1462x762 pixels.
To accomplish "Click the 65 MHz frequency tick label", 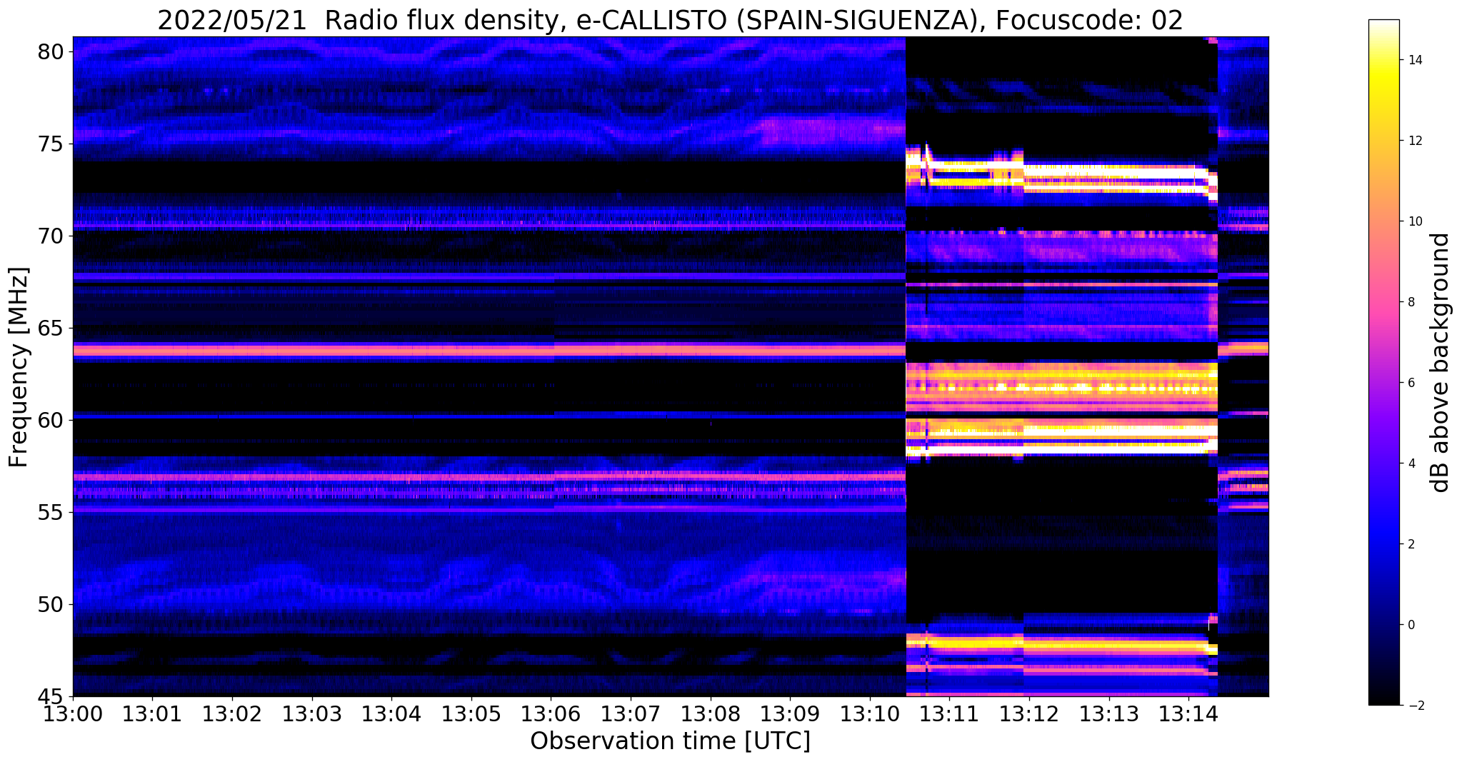I will [50, 329].
